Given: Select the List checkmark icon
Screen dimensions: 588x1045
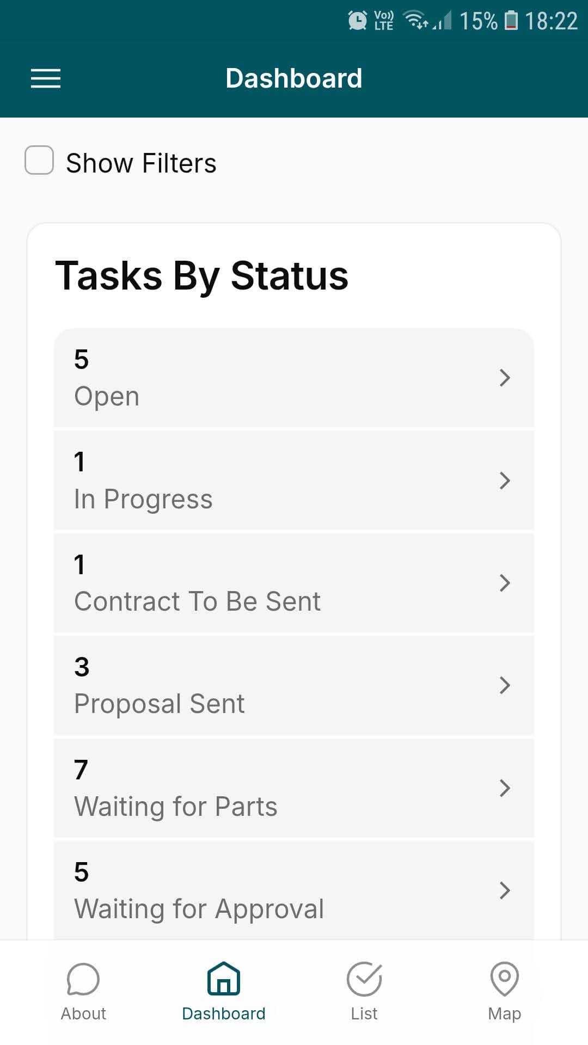Looking at the screenshot, I should [364, 978].
